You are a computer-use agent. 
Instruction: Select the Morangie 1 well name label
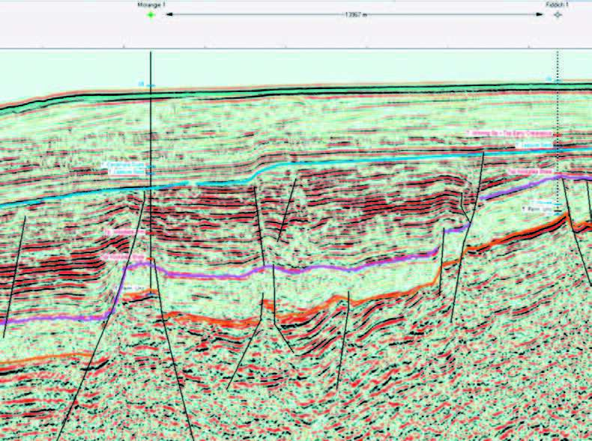coord(151,4)
